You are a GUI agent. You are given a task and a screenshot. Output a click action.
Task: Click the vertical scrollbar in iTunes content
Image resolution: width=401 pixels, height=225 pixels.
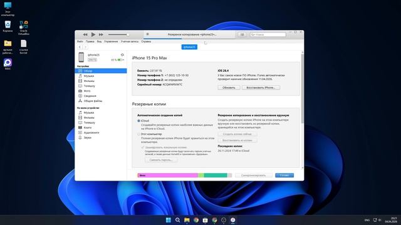tap(303, 88)
